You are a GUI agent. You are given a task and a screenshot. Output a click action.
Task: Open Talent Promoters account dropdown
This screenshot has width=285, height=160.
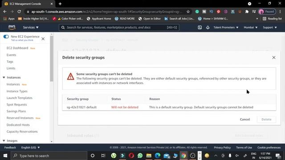click(226, 28)
